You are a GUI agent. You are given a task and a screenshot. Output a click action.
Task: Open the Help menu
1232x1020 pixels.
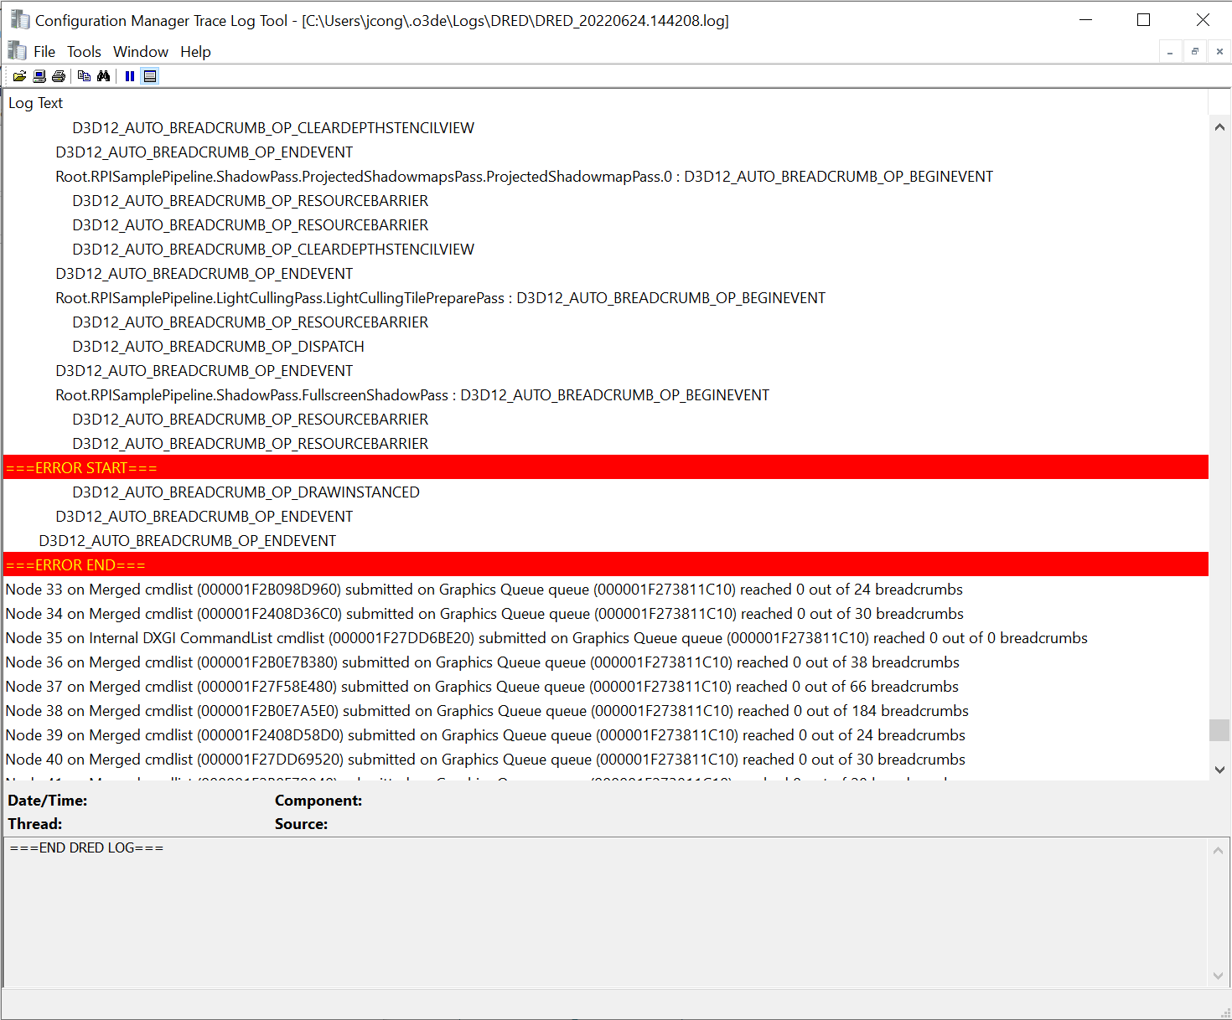(x=195, y=52)
